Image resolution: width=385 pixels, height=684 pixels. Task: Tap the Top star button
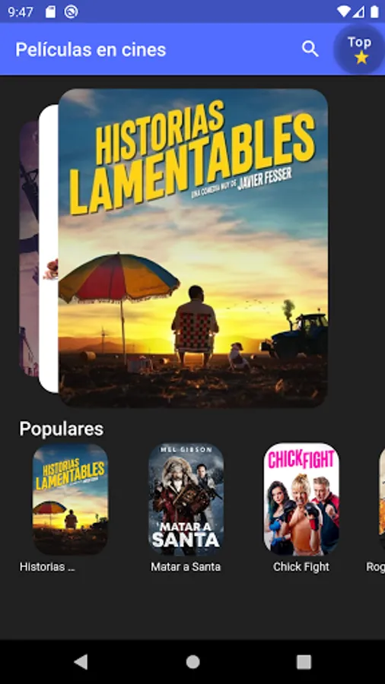click(x=359, y=49)
